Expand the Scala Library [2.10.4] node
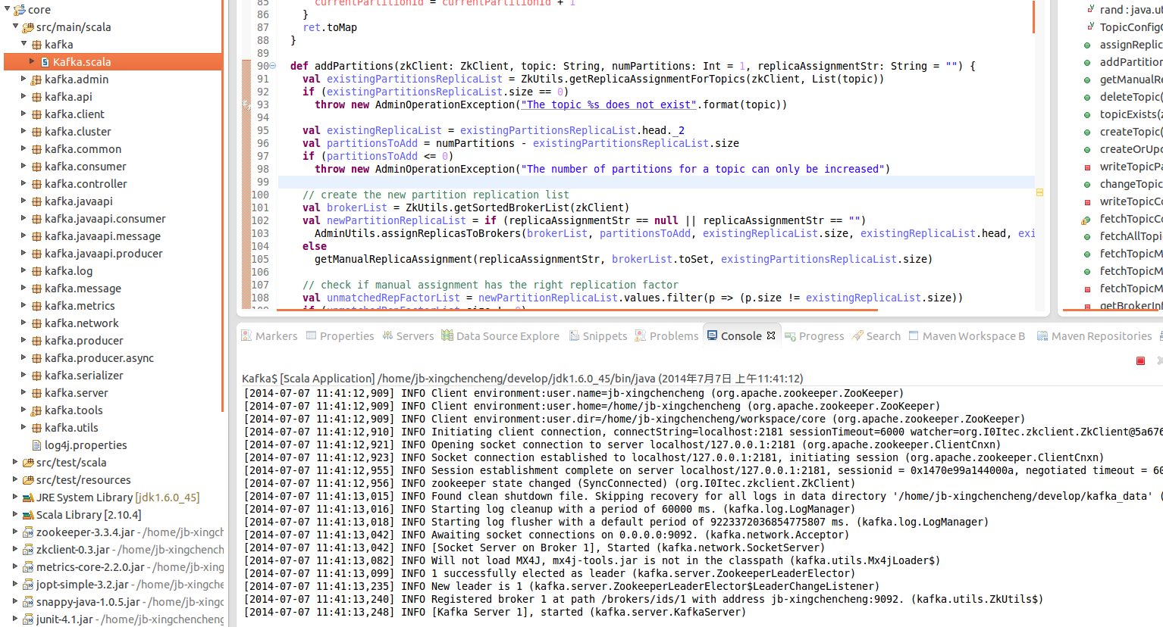Viewport: 1163px width, 627px height. point(15,514)
